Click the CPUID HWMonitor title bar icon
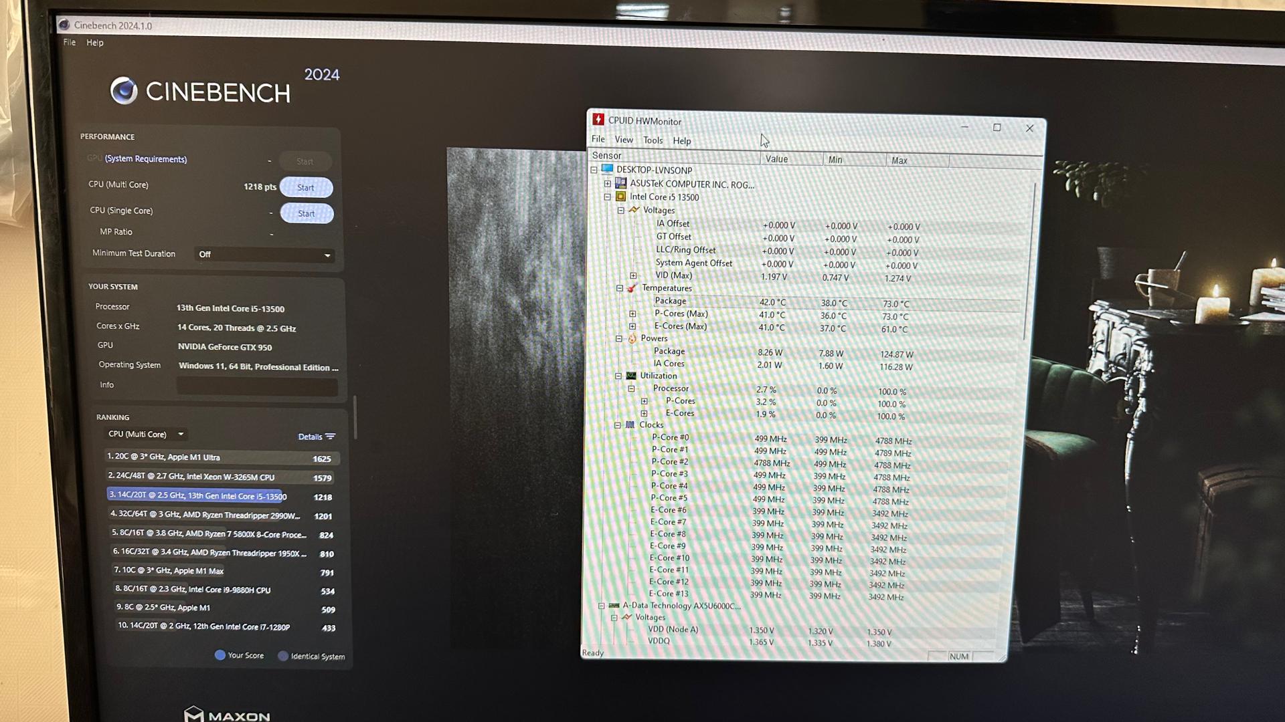The height and width of the screenshot is (722, 1285). tap(598, 120)
